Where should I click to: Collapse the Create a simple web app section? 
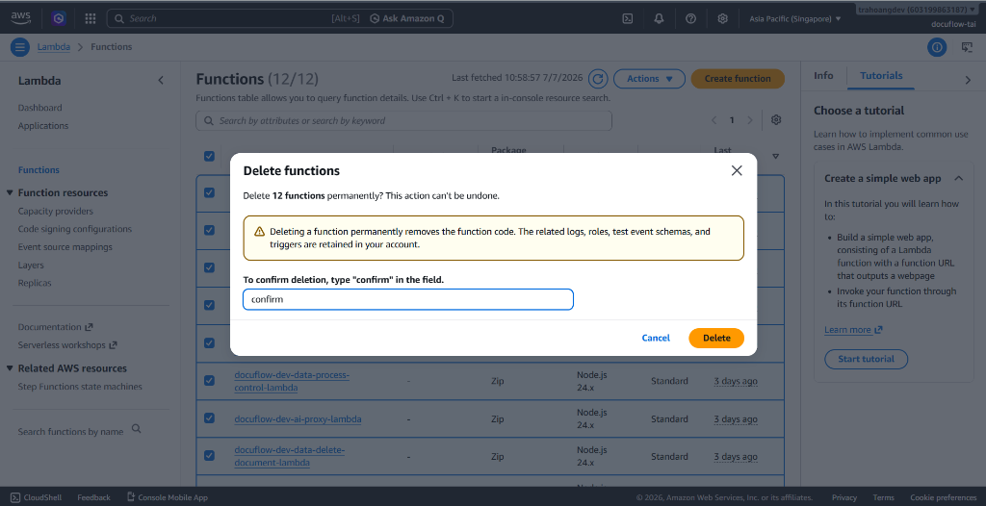point(958,179)
